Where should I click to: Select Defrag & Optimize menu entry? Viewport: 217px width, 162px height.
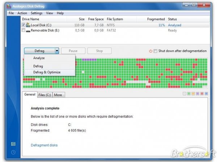(x=50, y=72)
